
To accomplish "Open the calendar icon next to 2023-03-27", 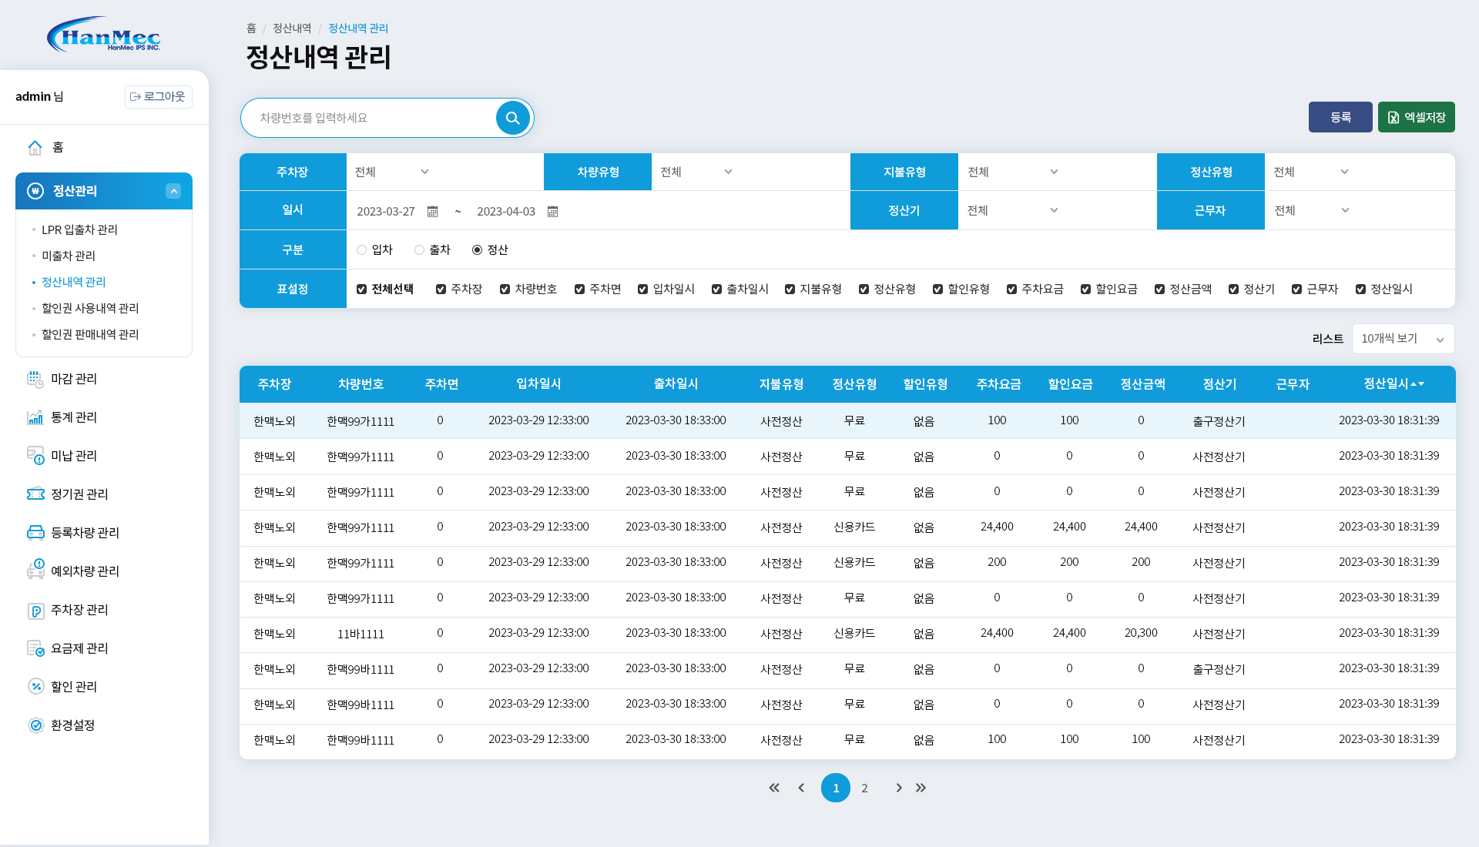I will click(432, 211).
